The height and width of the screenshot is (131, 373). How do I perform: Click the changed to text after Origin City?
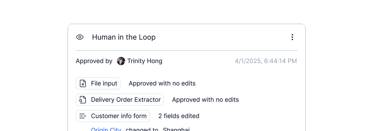click(142, 129)
